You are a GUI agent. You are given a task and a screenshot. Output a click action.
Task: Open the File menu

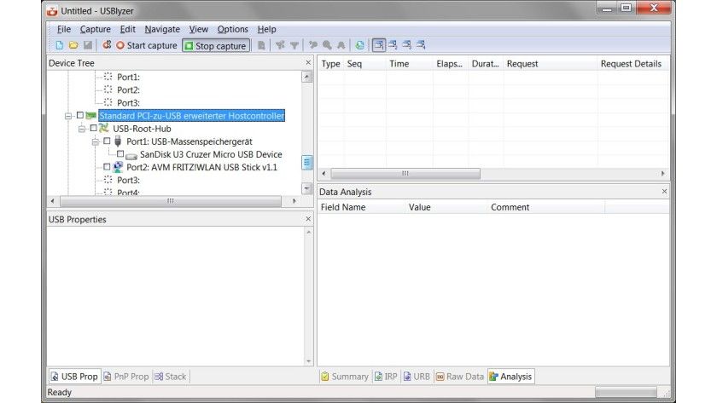(x=63, y=29)
